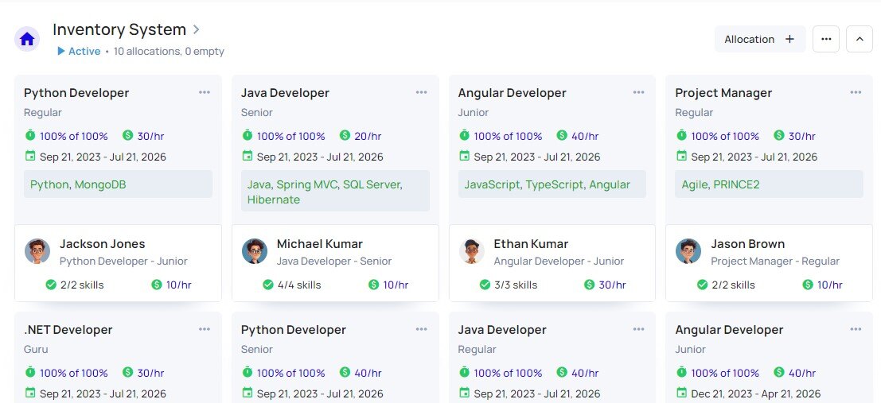The width and height of the screenshot is (881, 403).
Task: Click the purple home icon beside Inventory System
Action: 27,39
